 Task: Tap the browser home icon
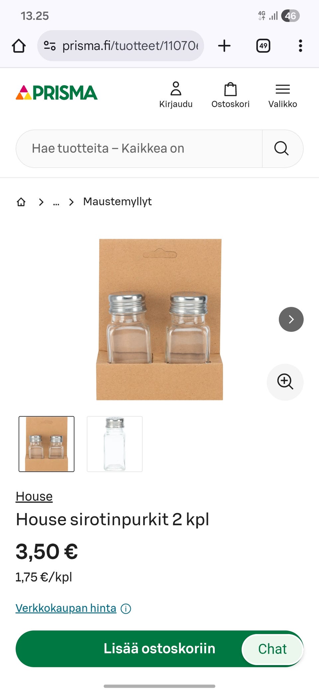pyautogui.click(x=19, y=46)
